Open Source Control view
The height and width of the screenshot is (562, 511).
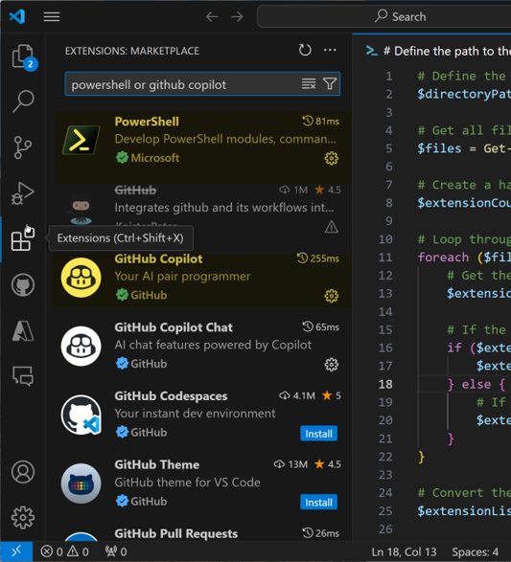tap(23, 146)
